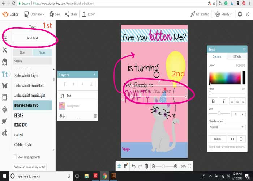Switch to the Ours fonts tab
Image resolution: width=253 pixels, height=181 pixels.
(x=22, y=53)
